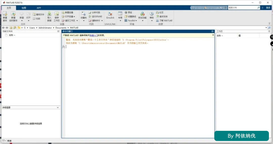Image resolution: width=273 pixels, height=144 pixels.
Task: Click the Users segment in the path bar
Action: click(32, 28)
